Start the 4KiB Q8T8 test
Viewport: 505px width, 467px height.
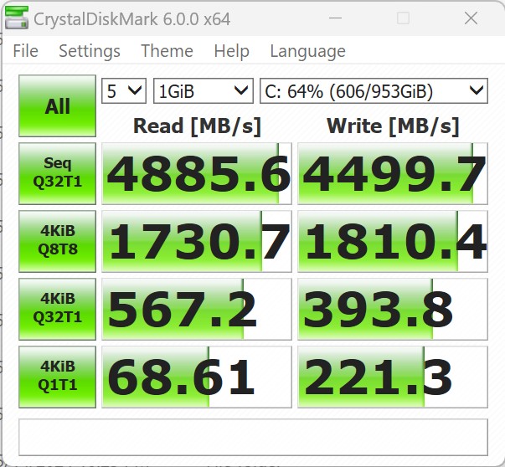(57, 241)
